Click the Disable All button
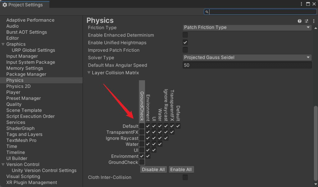This screenshot has width=318, height=187. tap(153, 169)
